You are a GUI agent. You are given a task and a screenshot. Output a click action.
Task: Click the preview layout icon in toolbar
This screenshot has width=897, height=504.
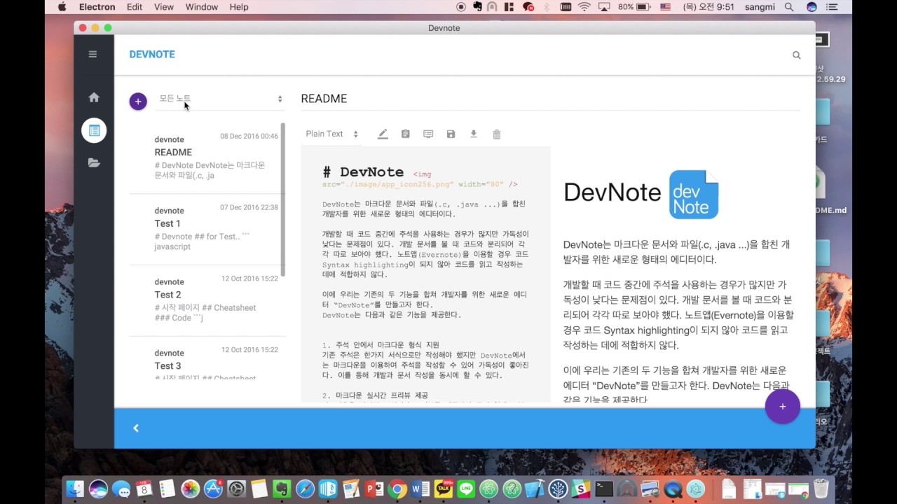(428, 134)
